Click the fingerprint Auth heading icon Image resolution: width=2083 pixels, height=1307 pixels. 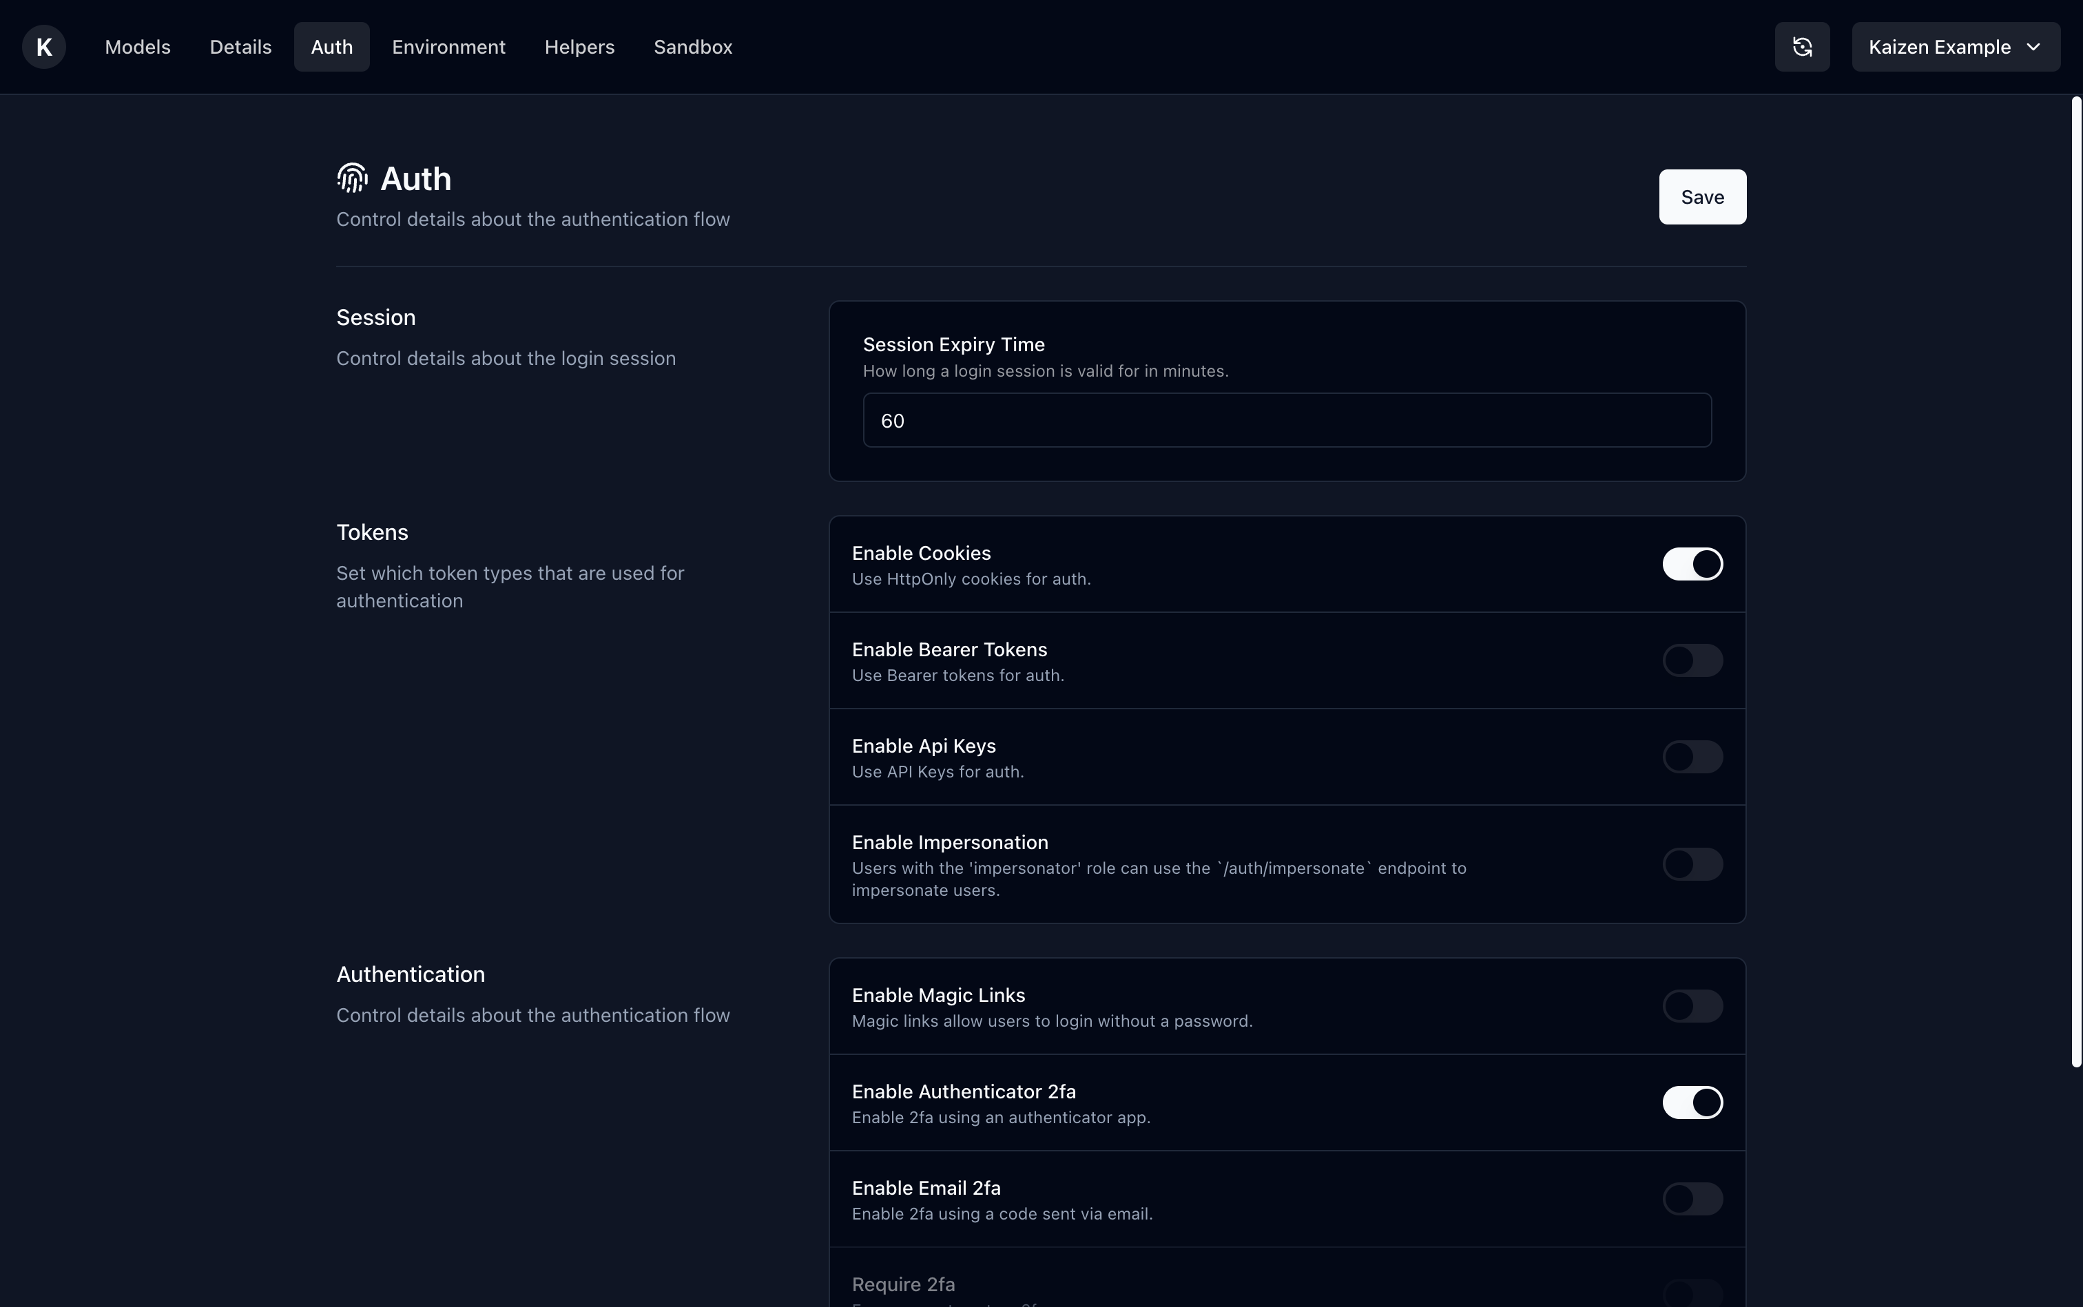pyautogui.click(x=352, y=178)
